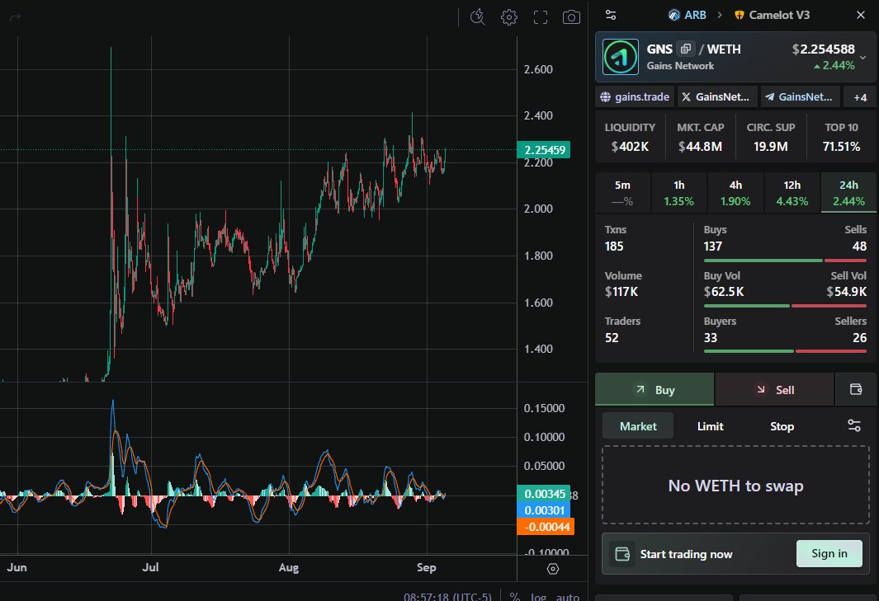Image resolution: width=879 pixels, height=601 pixels.
Task: Show +4 more social links
Action: [x=860, y=97]
